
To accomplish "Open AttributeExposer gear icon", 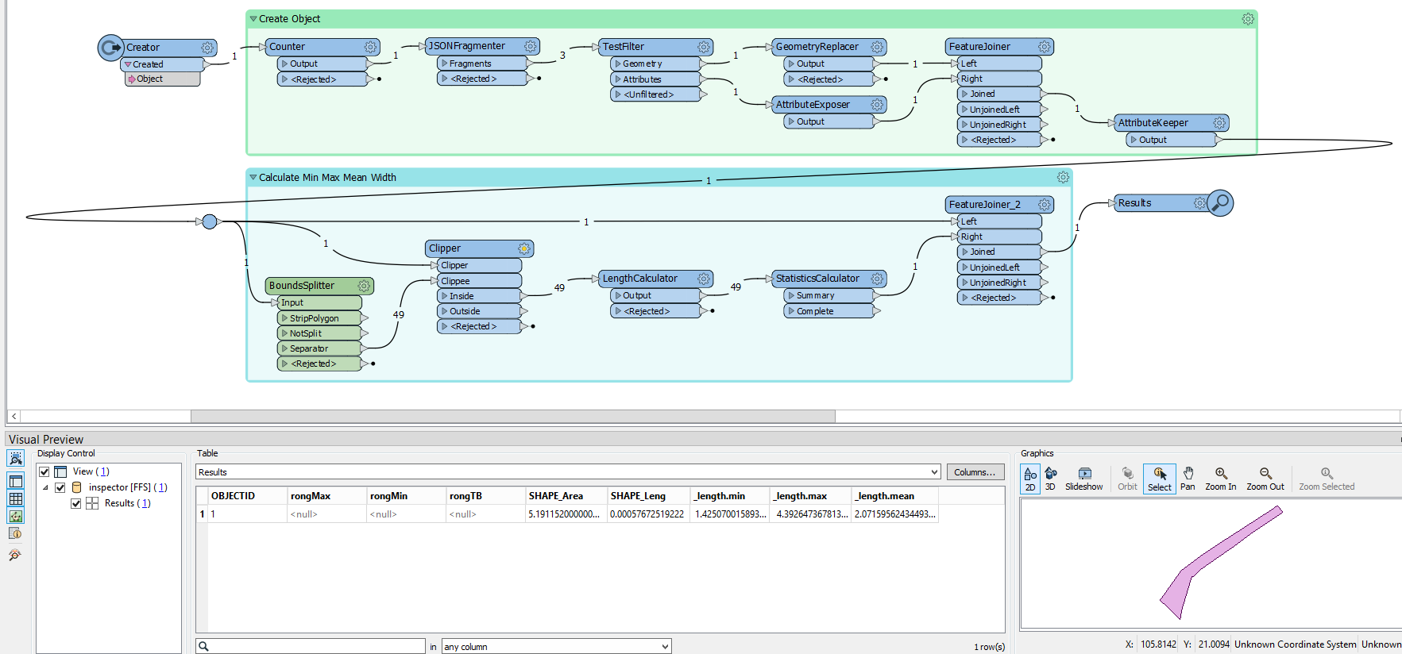I will pyautogui.click(x=877, y=105).
